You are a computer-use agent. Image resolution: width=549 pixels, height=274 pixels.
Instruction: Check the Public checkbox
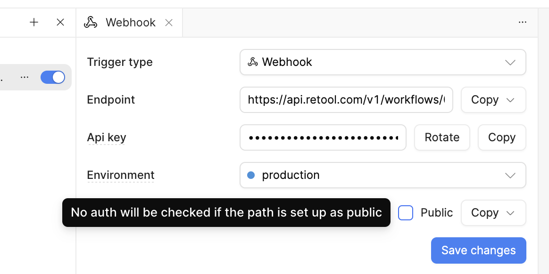coord(406,212)
